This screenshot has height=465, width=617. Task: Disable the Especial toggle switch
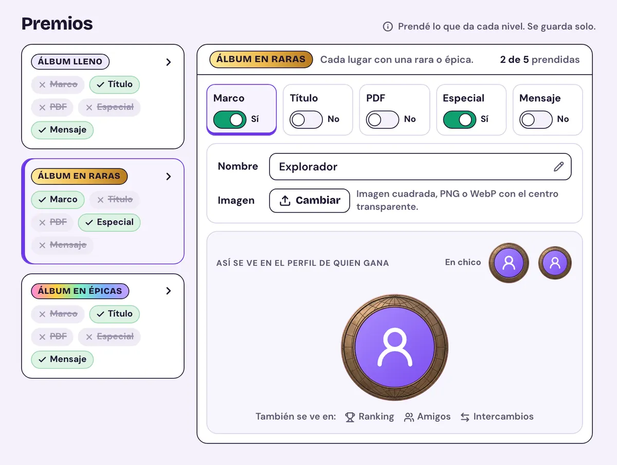coord(459,120)
